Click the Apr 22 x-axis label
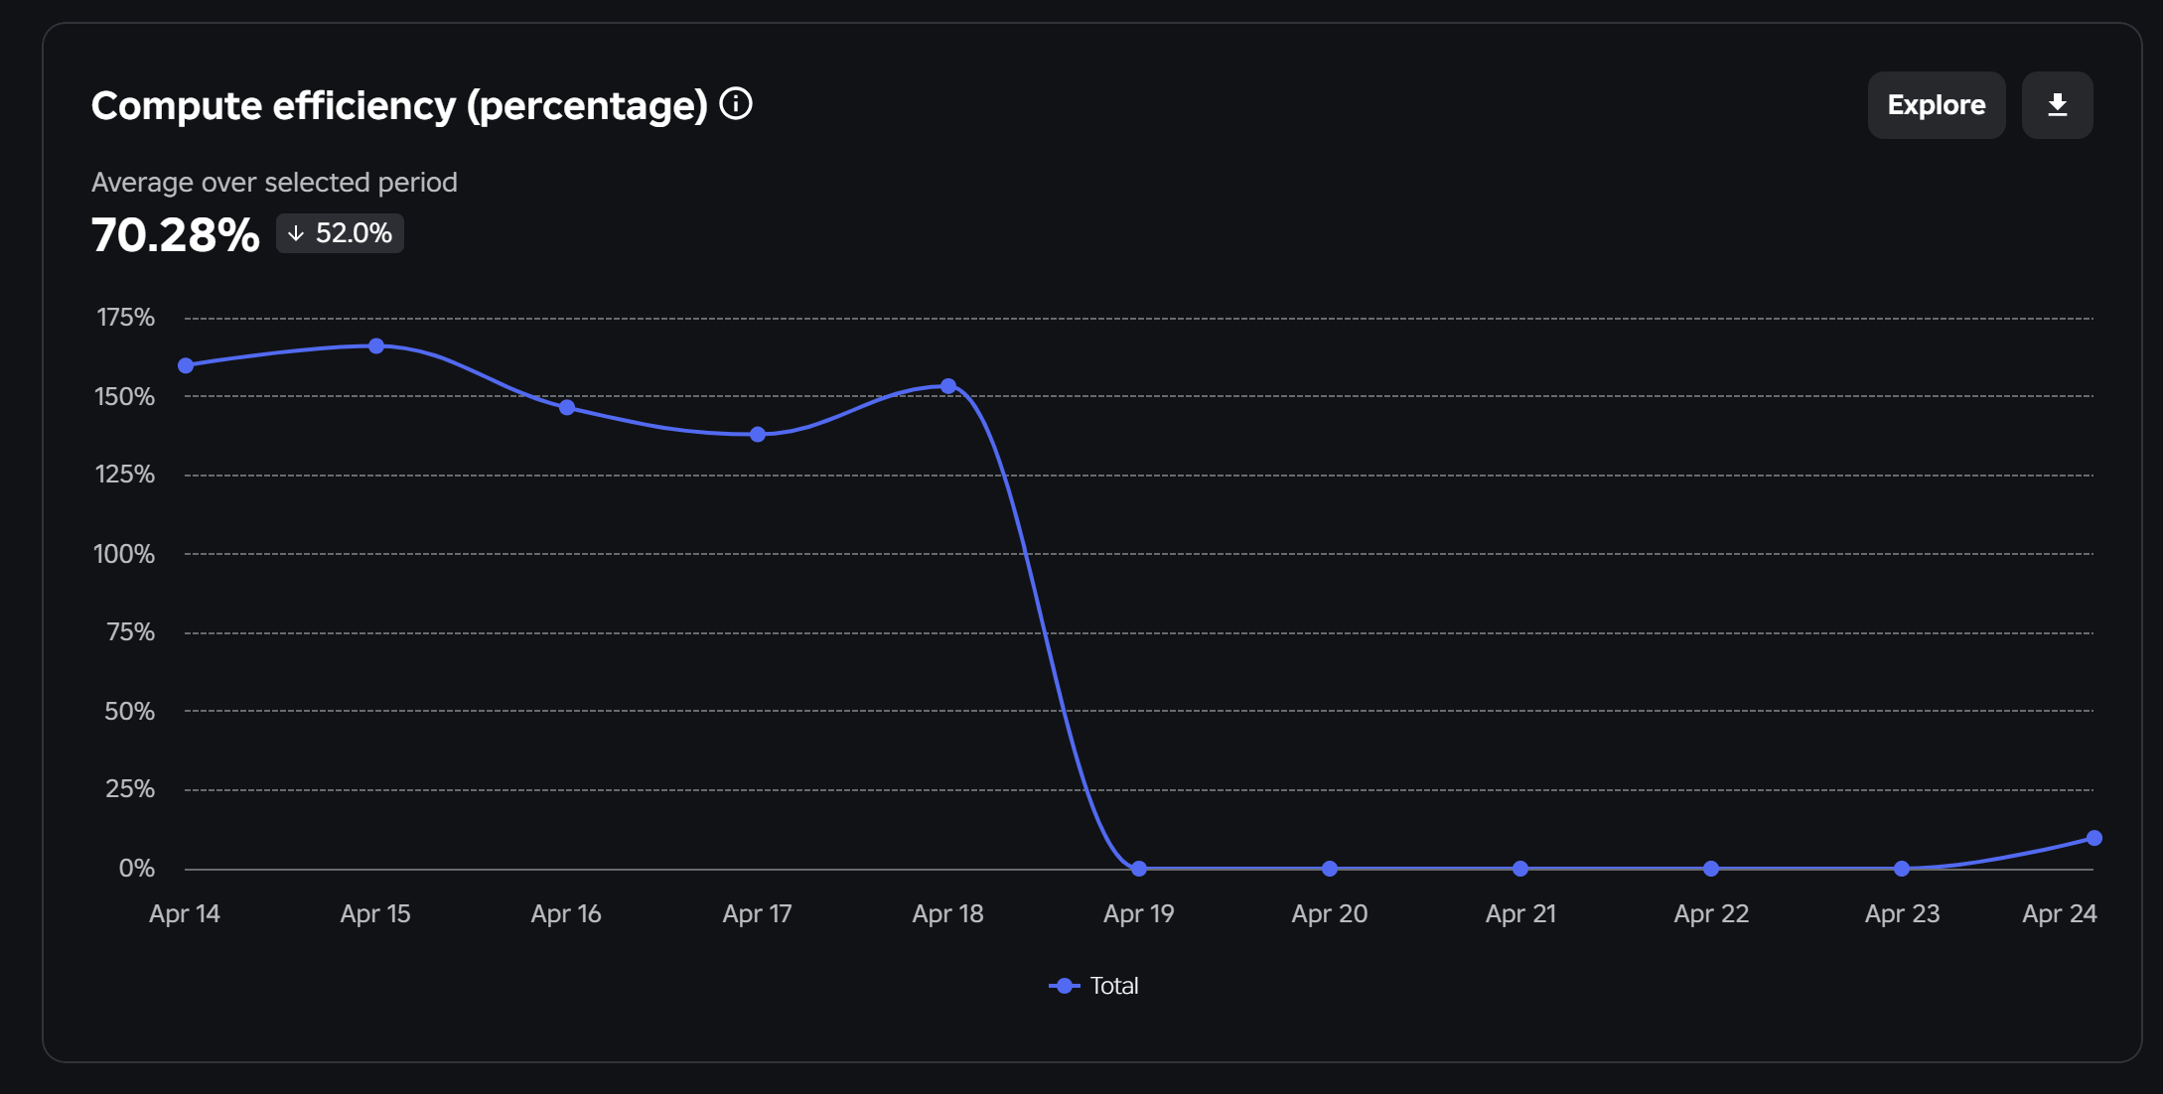2163x1094 pixels. click(1711, 914)
